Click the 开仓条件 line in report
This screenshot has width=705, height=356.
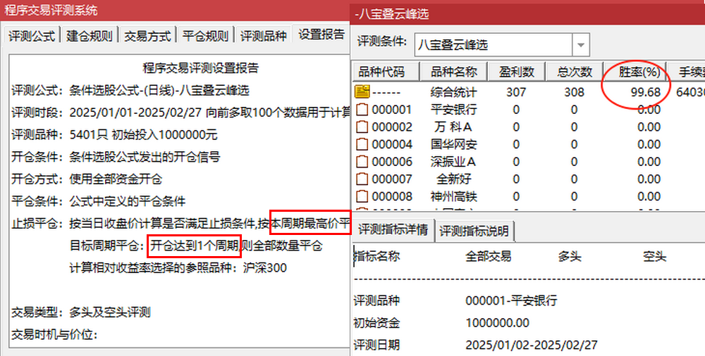click(116, 157)
